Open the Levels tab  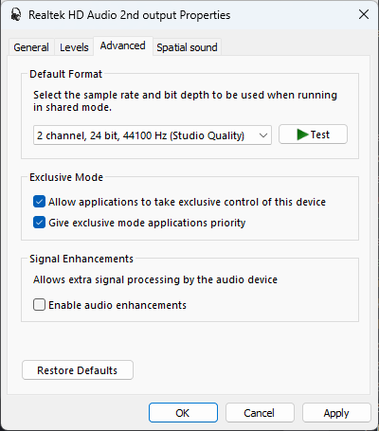74,47
